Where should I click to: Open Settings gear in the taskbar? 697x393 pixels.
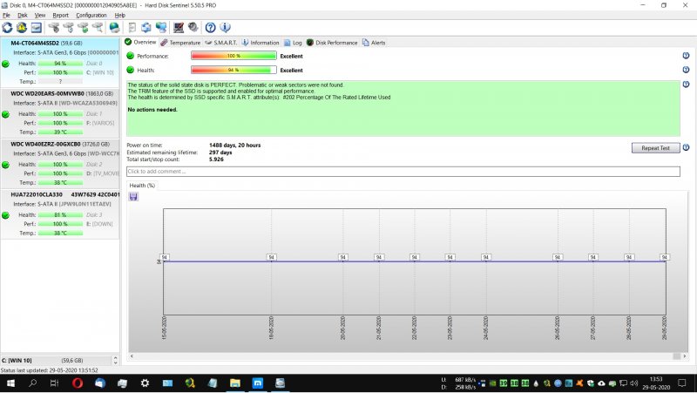[145, 383]
